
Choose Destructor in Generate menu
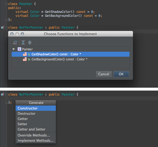pyautogui.click(x=36, y=113)
